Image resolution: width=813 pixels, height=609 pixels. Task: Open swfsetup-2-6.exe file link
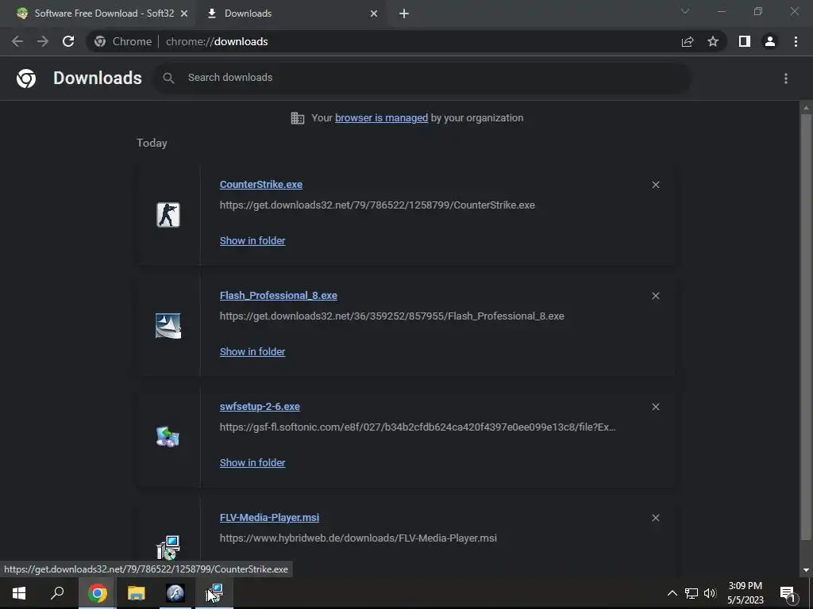pos(260,407)
